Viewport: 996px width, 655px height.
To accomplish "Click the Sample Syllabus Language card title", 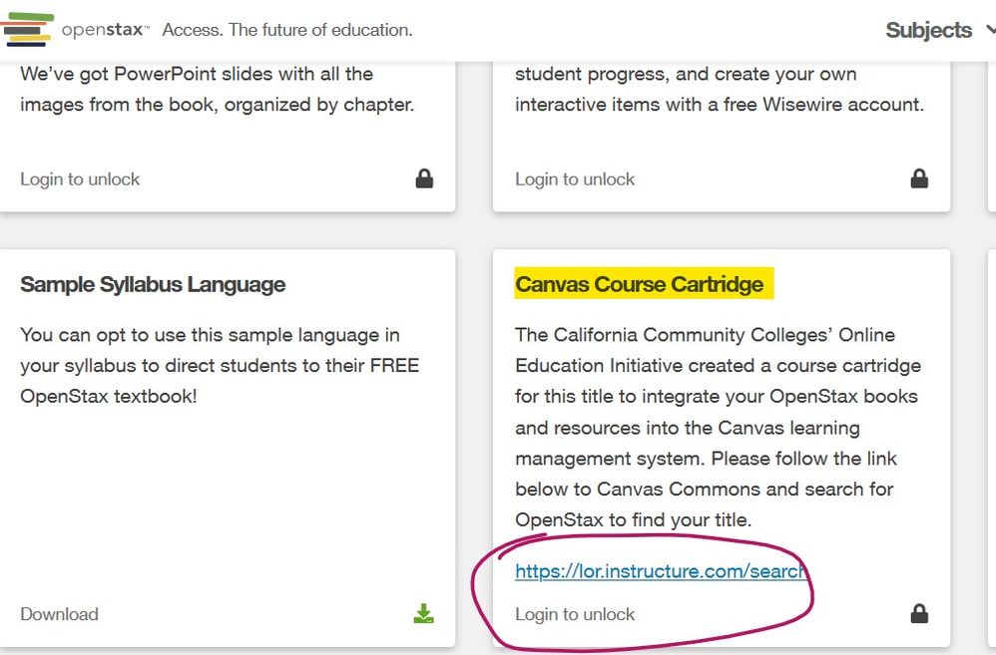I will click(x=153, y=284).
